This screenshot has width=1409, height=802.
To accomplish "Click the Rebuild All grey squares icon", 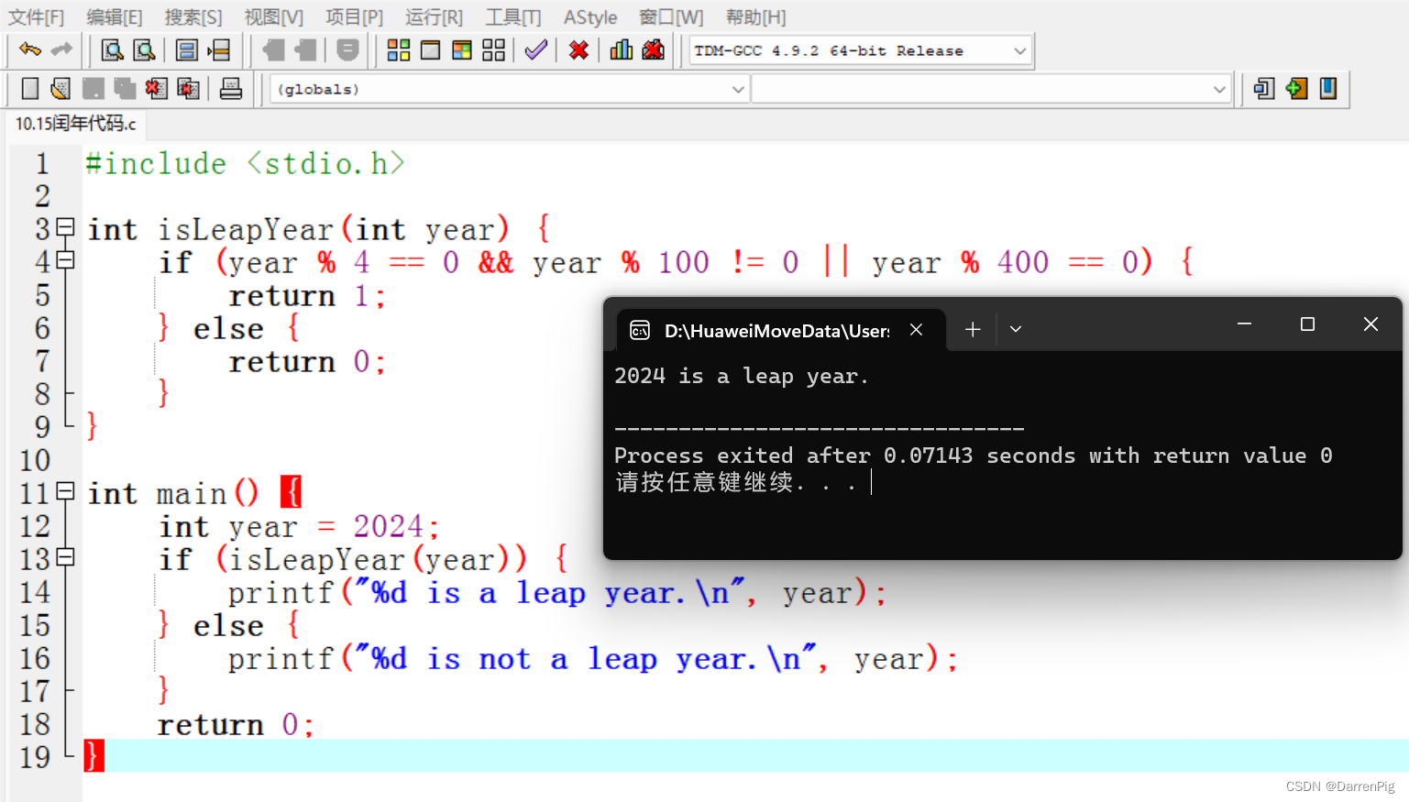I will tap(494, 49).
